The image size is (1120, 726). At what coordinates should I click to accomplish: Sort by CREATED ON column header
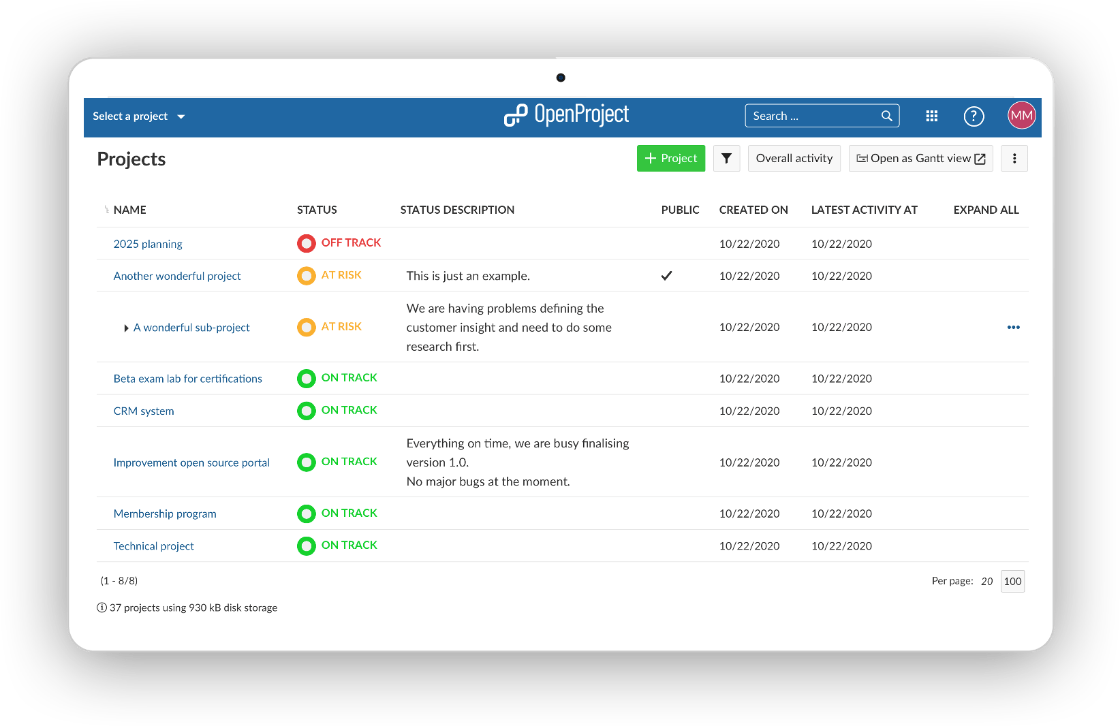tap(753, 210)
